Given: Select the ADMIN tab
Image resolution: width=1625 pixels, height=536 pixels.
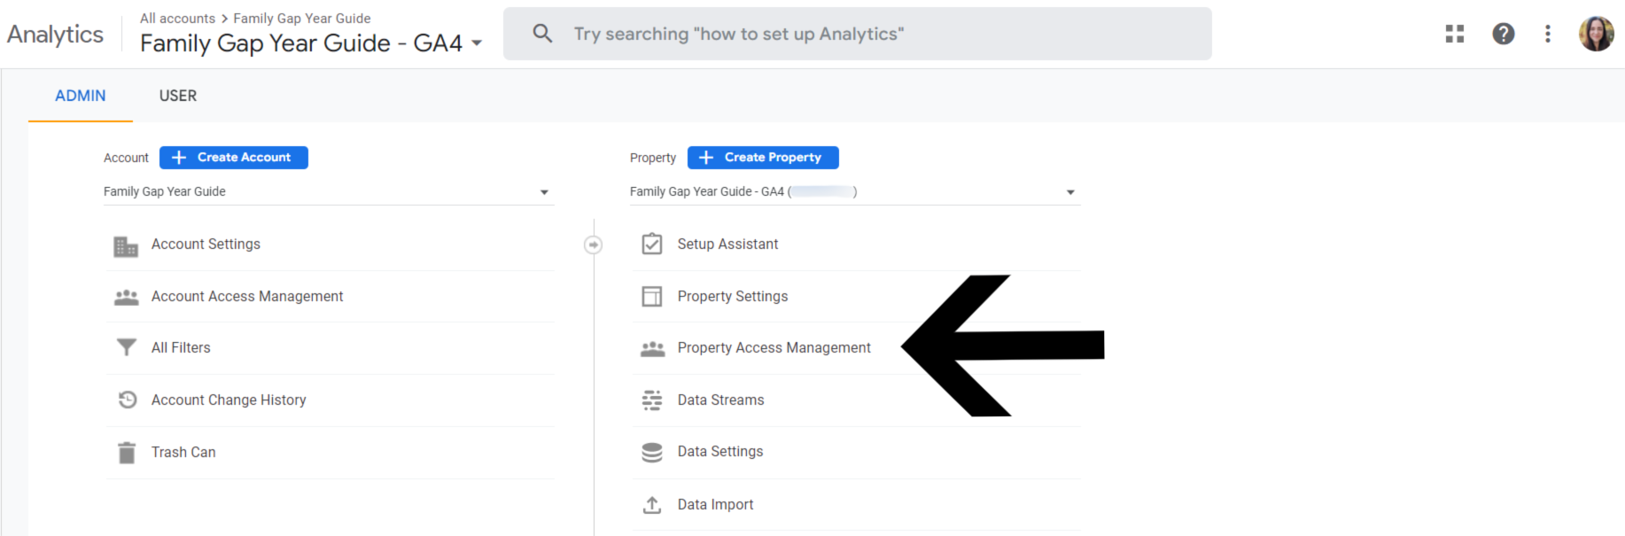Looking at the screenshot, I should click(80, 96).
